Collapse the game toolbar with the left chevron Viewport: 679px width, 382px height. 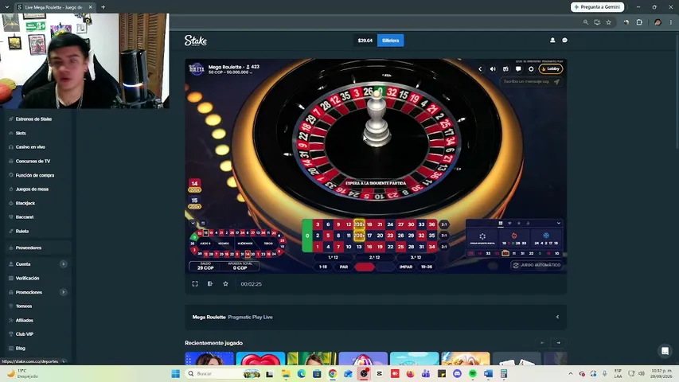click(480, 69)
